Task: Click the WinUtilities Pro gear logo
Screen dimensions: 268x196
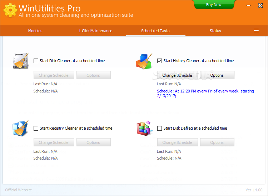Action: [x=10, y=10]
